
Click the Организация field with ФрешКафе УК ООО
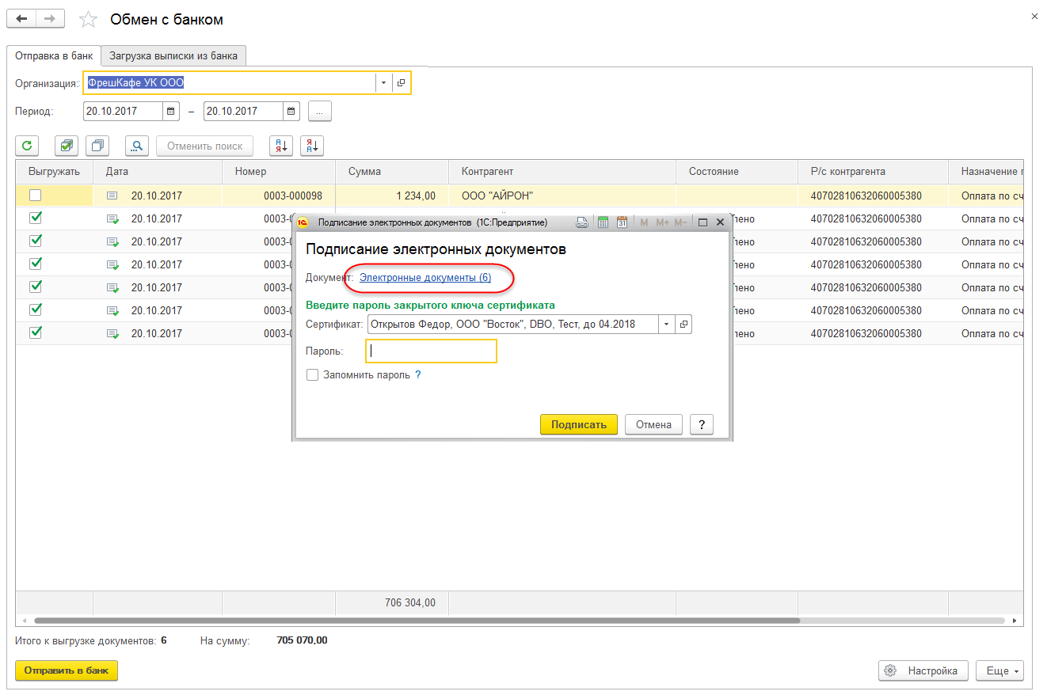(229, 83)
